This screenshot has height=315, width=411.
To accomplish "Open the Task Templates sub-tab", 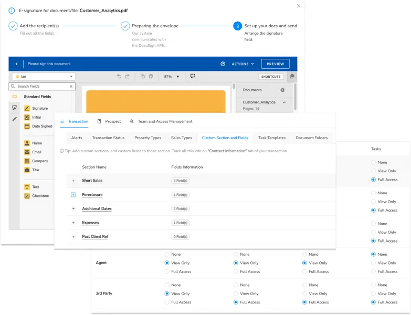I will [x=272, y=138].
